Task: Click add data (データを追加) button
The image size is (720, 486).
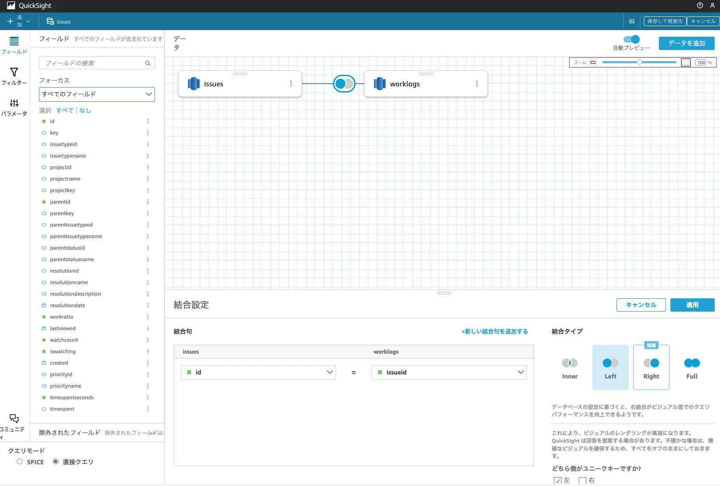Action: click(687, 43)
